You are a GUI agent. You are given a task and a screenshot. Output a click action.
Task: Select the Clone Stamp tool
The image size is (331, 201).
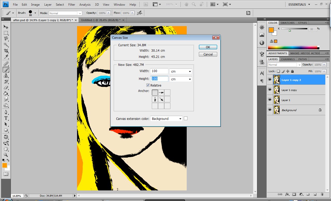(x=6, y=76)
